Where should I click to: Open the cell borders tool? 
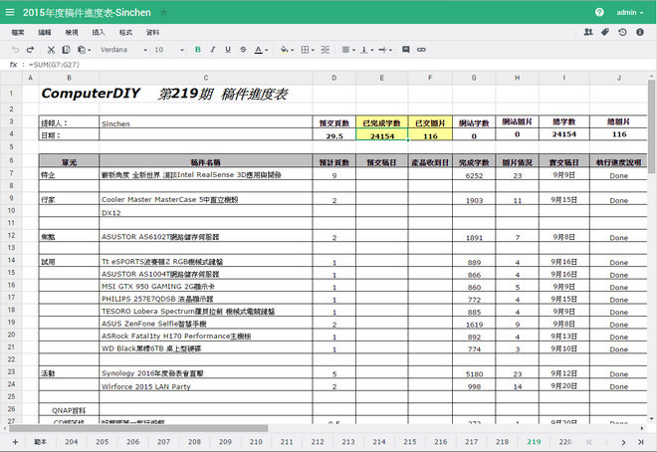click(x=308, y=50)
